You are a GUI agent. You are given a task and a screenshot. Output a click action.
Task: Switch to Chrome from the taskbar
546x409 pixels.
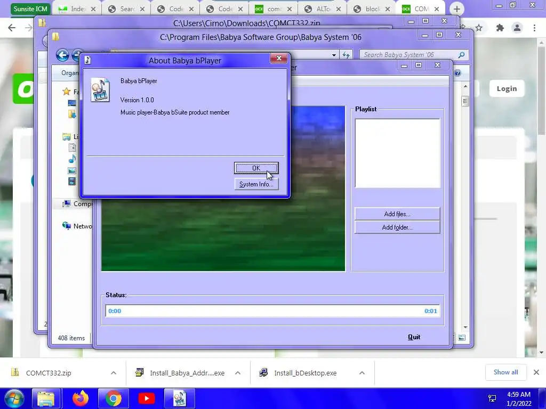114,398
